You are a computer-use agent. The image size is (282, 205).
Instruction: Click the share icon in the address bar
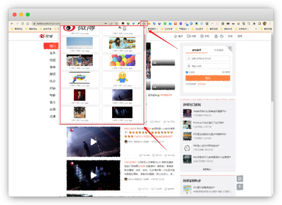tap(111, 23)
